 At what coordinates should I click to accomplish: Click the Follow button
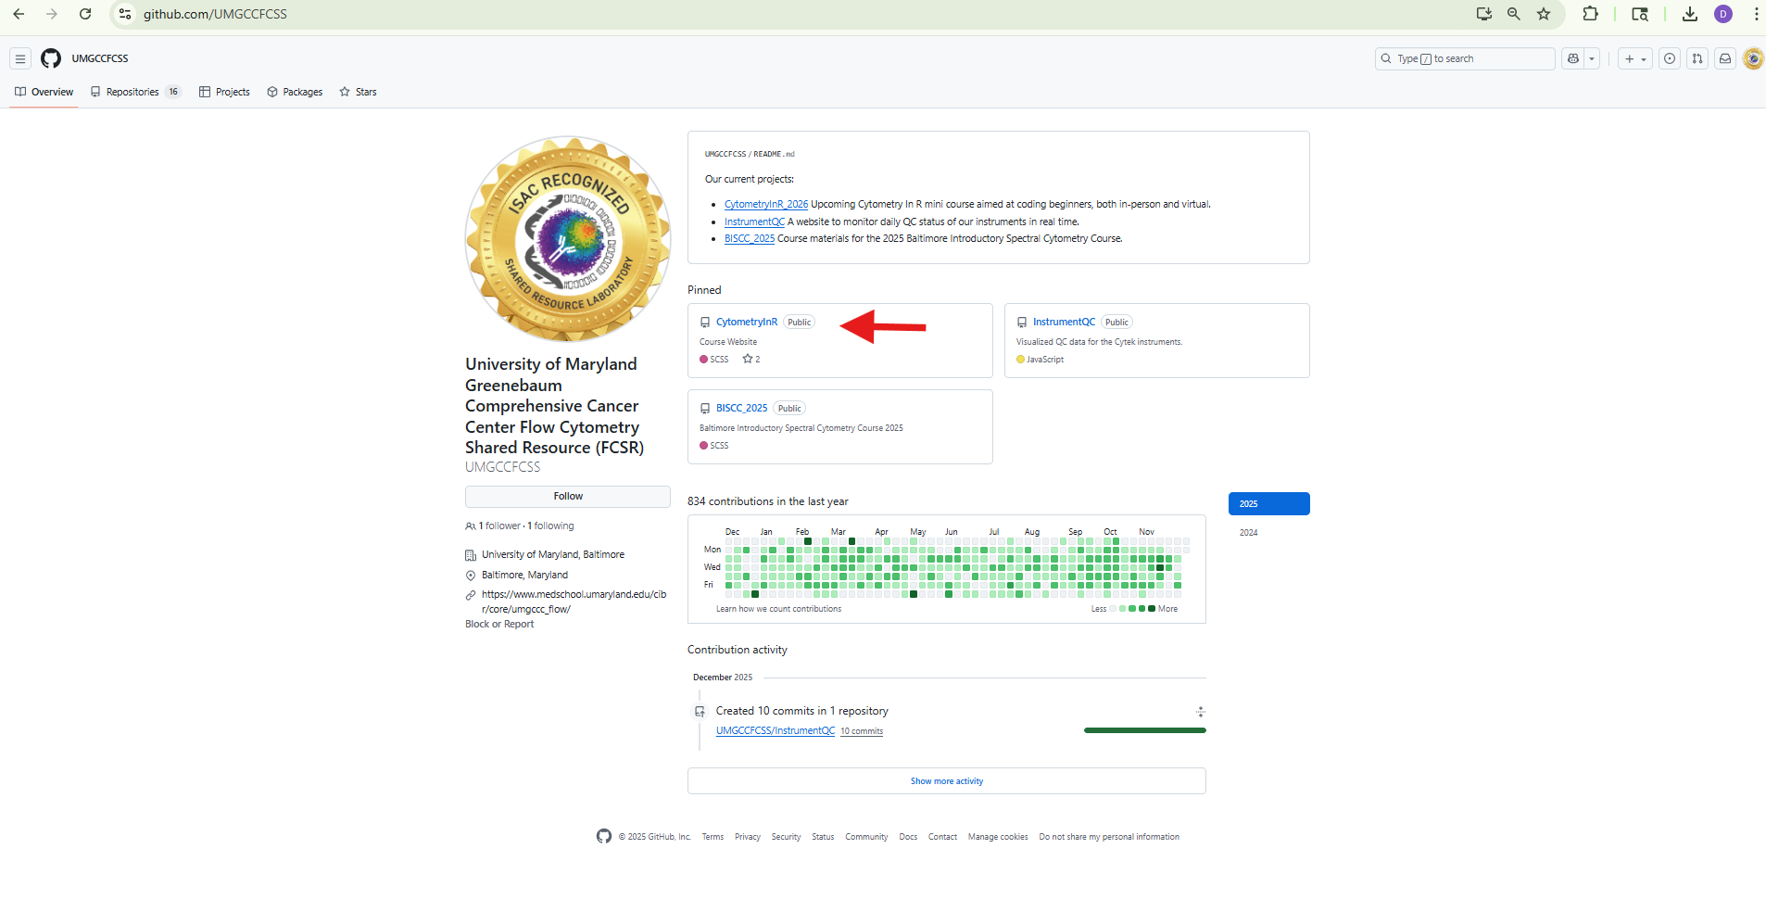click(x=567, y=497)
